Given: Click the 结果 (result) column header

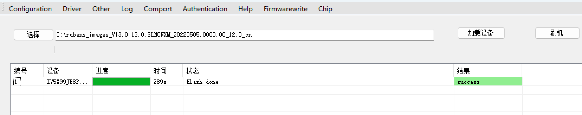Looking at the screenshot, I should 463,71.
